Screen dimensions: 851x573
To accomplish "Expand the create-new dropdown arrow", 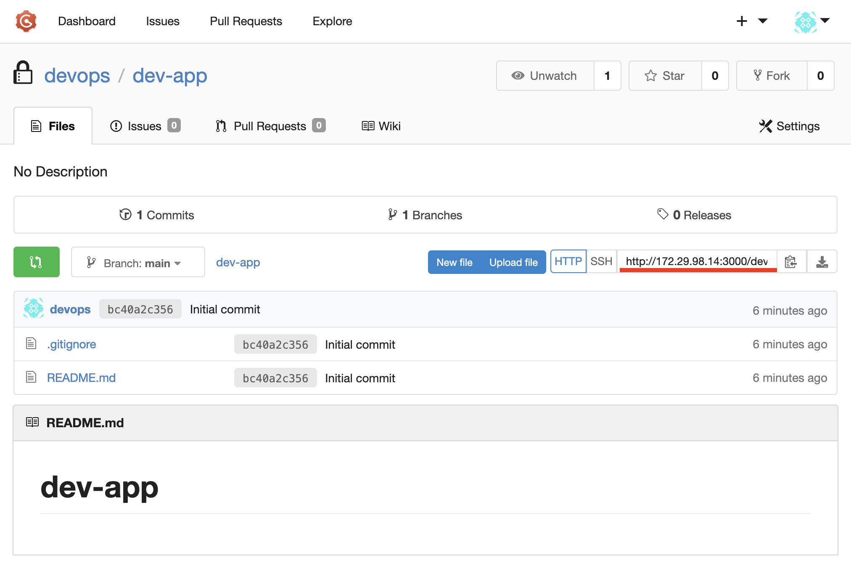I will (763, 21).
